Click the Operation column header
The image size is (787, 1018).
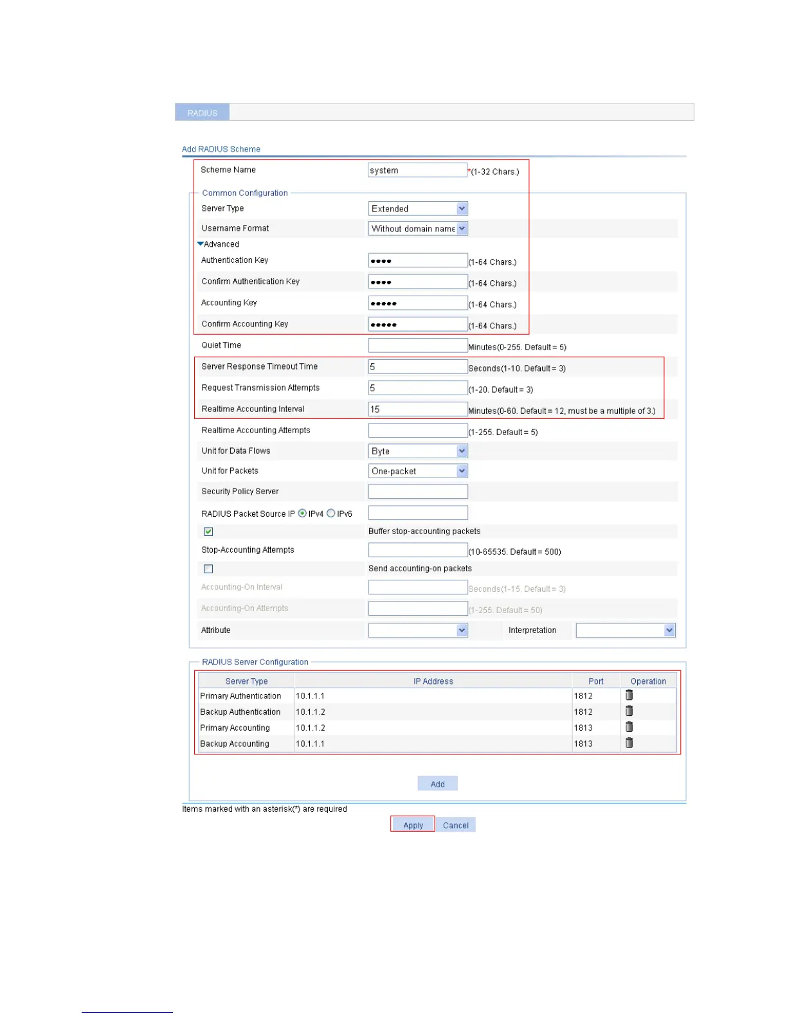(x=648, y=681)
